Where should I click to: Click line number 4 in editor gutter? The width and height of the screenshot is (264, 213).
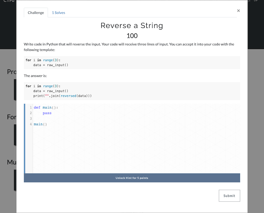point(31,124)
